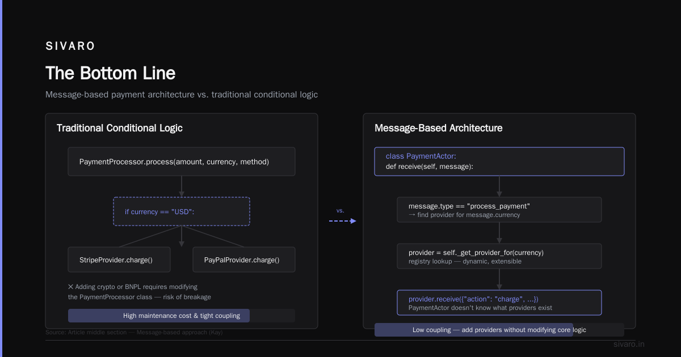Select the dashed if currency == "USD" box

click(182, 212)
